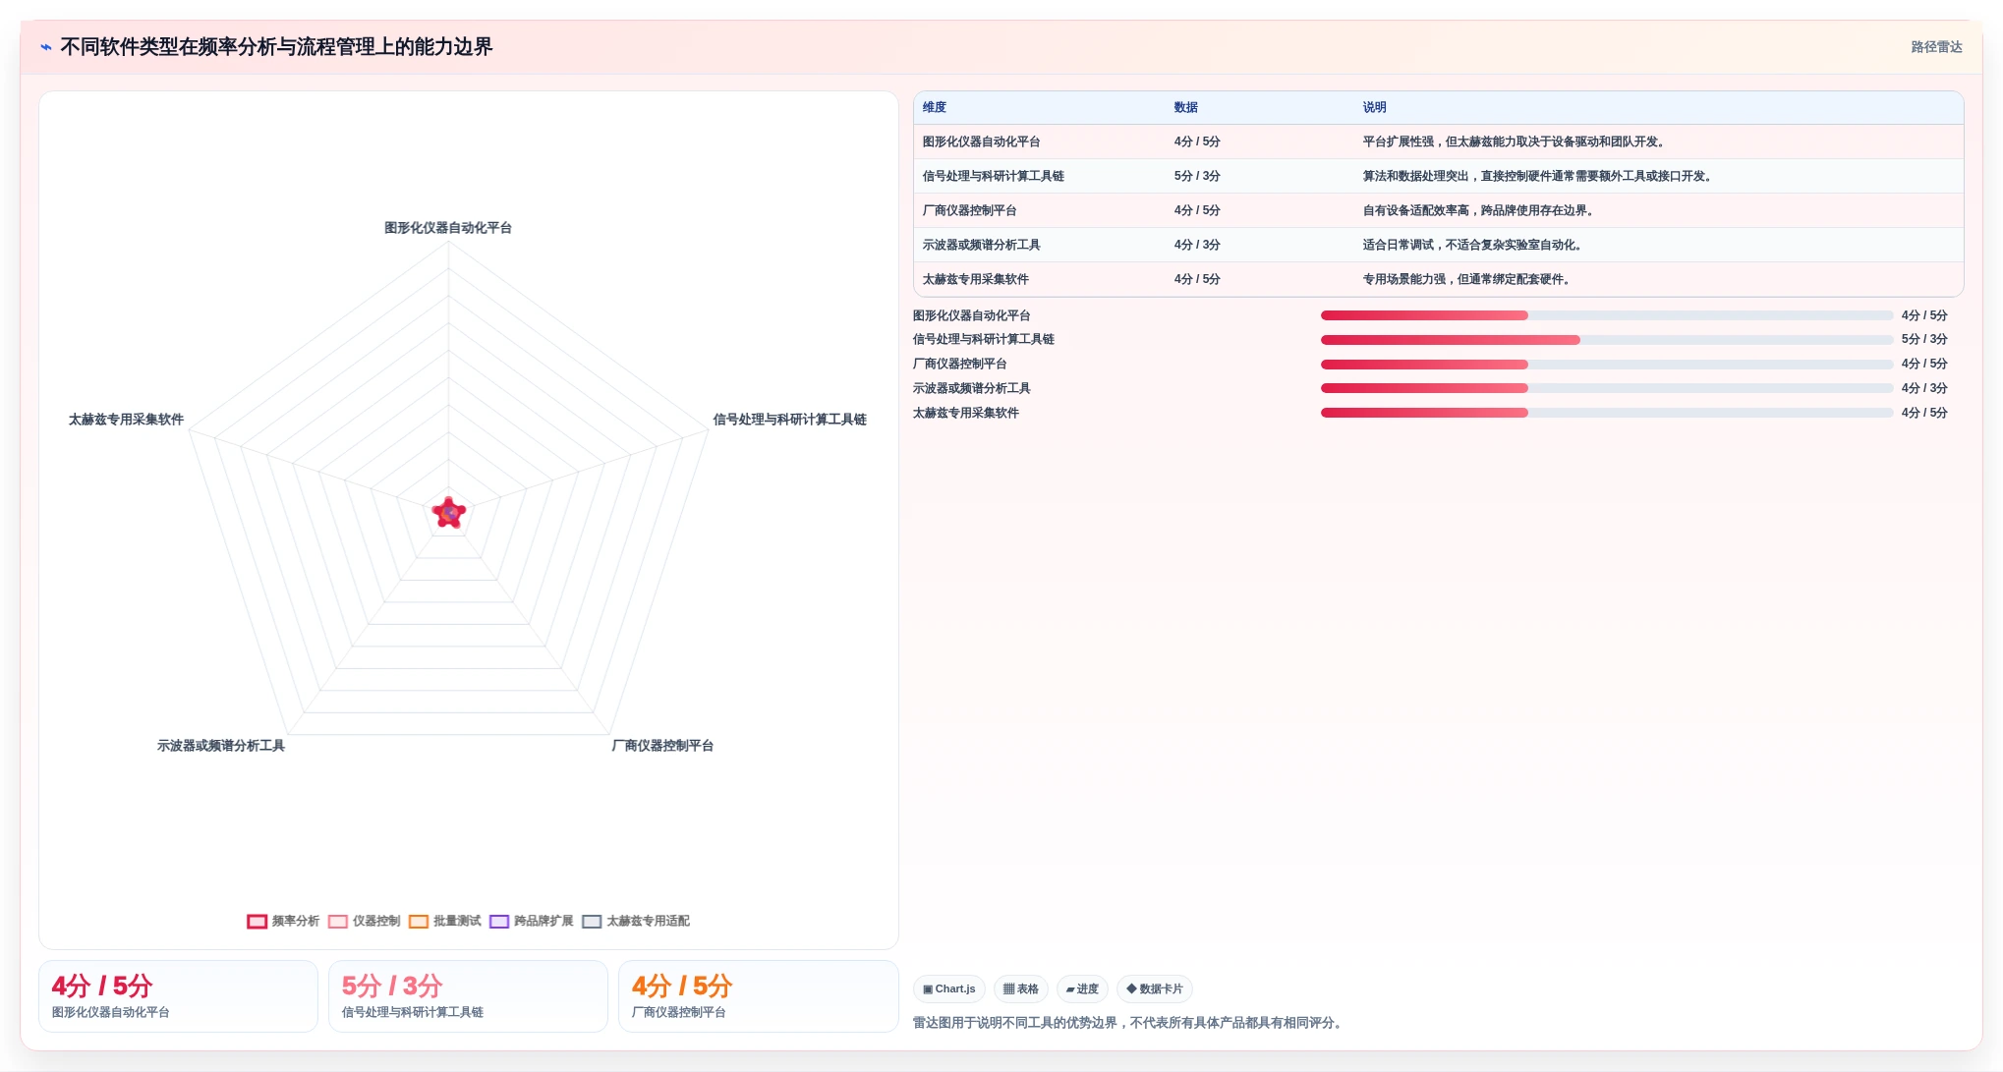Click the 信号处理与科研计算工具链 progress row label
The image size is (2003, 1072).
click(x=983, y=339)
